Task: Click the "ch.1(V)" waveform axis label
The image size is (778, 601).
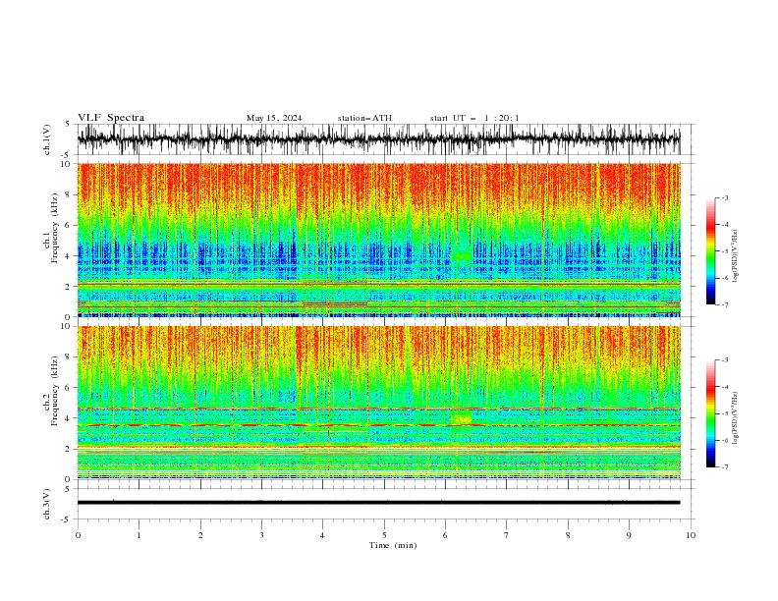Action: [47, 139]
